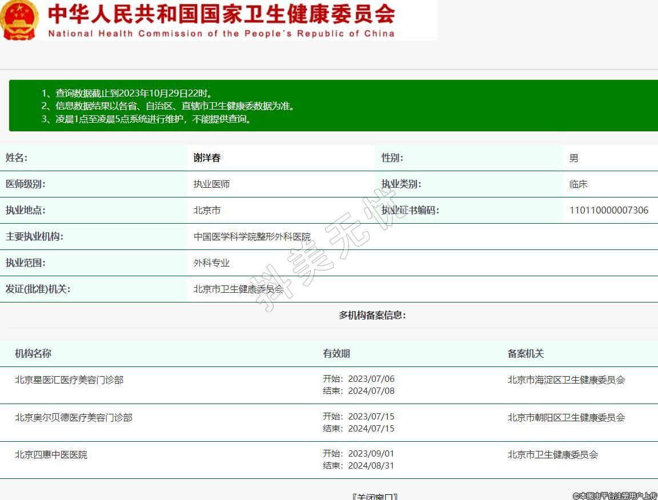This screenshot has height=500, width=658.
Task: Click the 临床 practice category value
Action: pos(578,184)
